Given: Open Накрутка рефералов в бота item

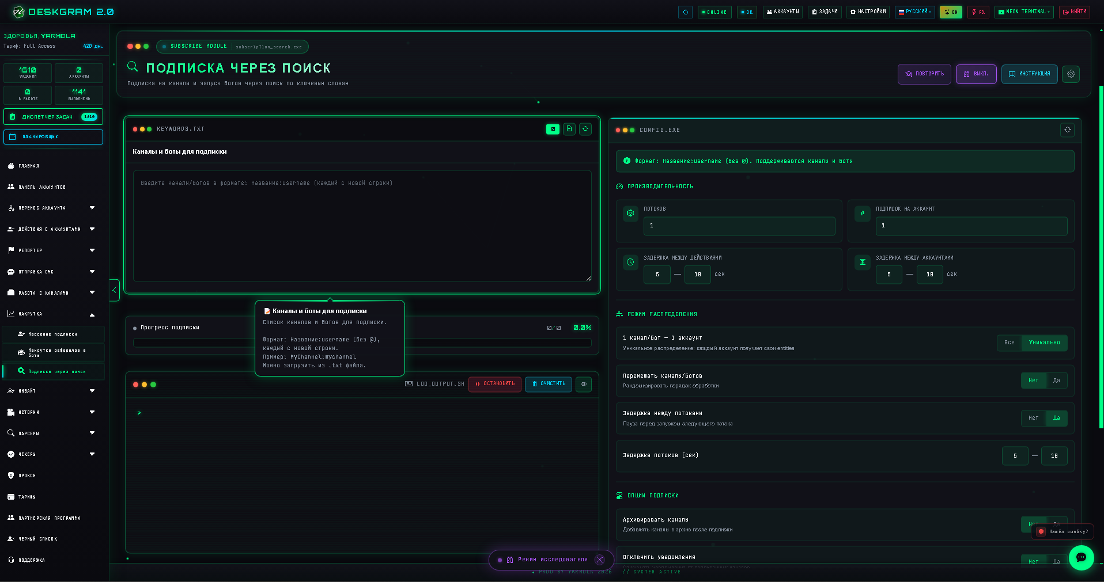Looking at the screenshot, I should (x=54, y=352).
